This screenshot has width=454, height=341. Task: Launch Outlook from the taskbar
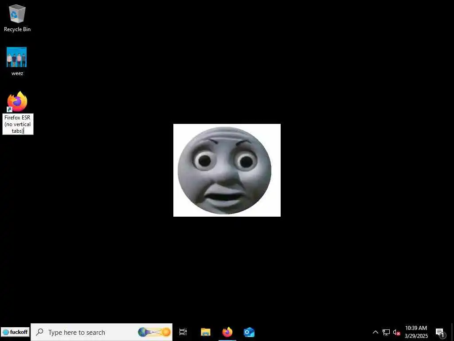[x=249, y=332]
